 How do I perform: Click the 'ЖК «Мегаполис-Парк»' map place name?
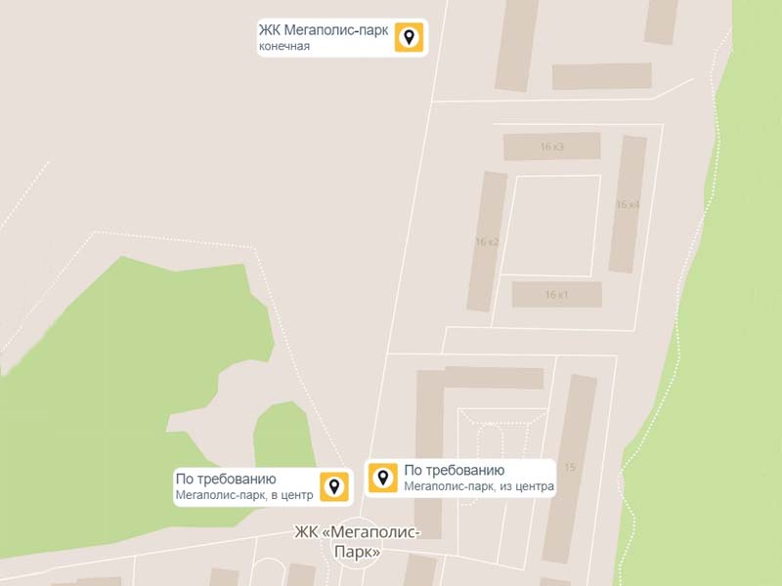click(x=357, y=542)
